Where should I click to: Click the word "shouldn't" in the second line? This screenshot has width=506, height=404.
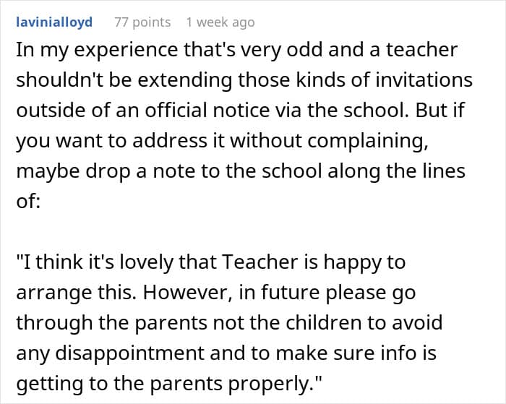[x=60, y=80]
